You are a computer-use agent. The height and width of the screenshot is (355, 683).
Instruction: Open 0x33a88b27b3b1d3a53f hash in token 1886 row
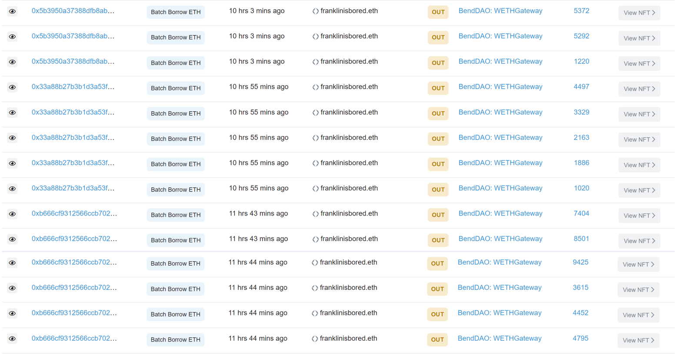(73, 163)
